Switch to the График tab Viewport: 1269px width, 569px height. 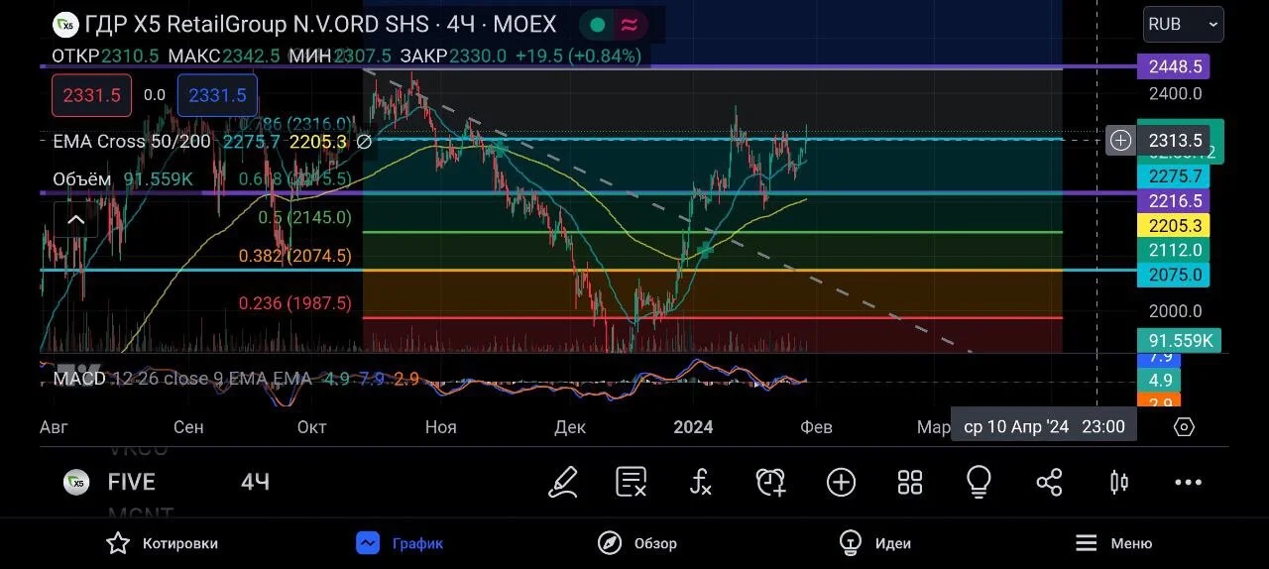click(x=401, y=543)
